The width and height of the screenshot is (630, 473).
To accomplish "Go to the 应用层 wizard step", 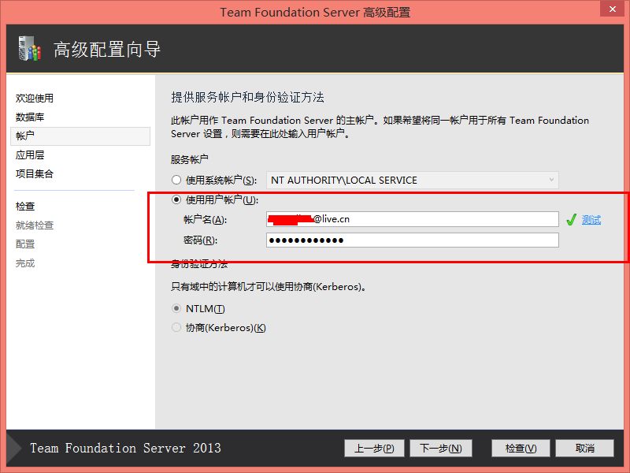I will tap(30, 155).
